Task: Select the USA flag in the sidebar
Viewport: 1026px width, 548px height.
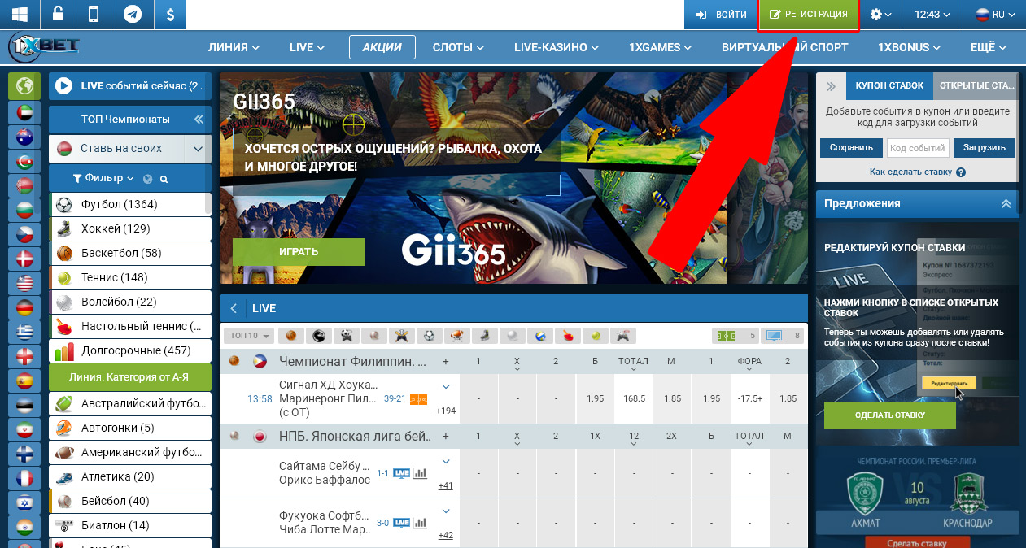Action: coord(24,284)
